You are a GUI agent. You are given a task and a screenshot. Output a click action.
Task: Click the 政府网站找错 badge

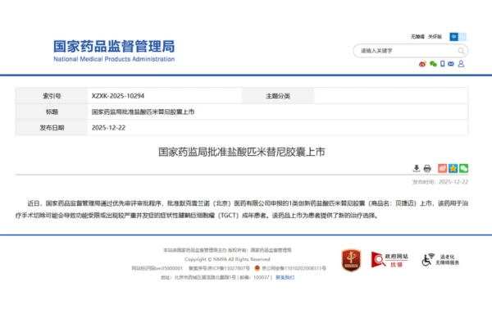pos(388,261)
